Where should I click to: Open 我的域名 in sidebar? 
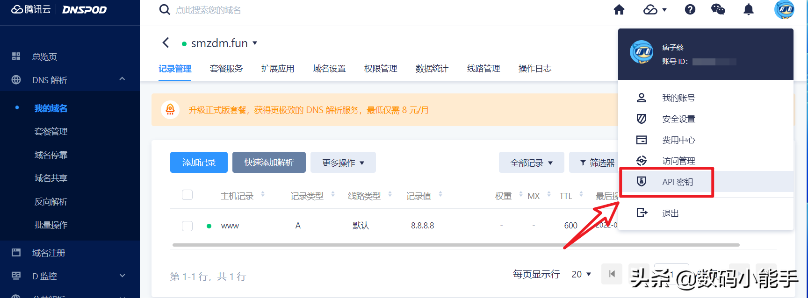tap(51, 108)
